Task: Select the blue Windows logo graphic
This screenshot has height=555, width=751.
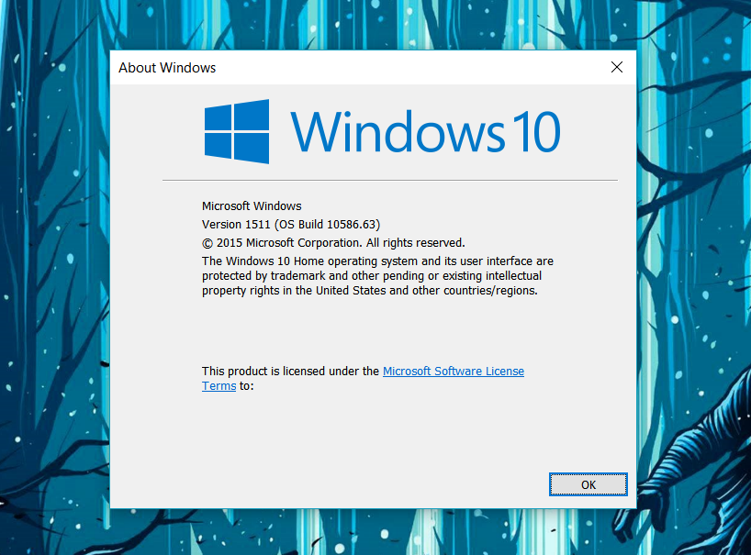Action: pyautogui.click(x=235, y=130)
